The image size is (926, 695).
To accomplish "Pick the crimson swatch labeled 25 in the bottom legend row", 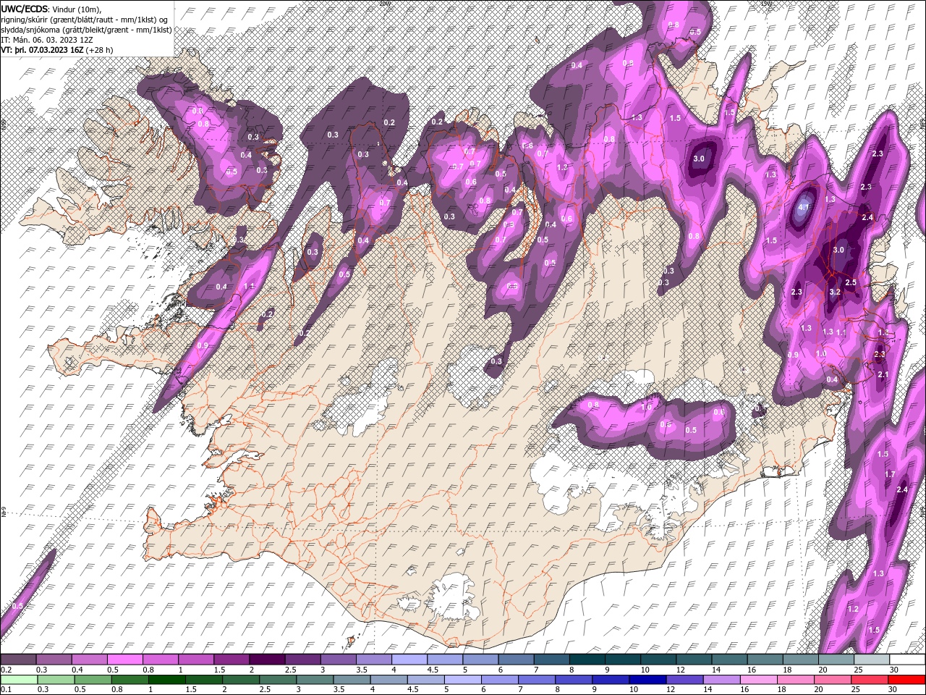I will pos(871,679).
